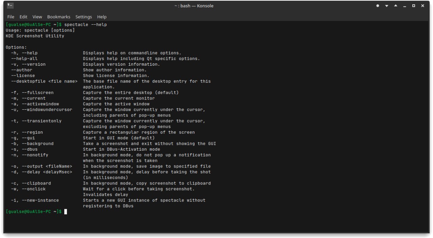Screen dimensions: 433x238
Task: Click the '-i, --new-instance' option text
Action: click(35, 200)
